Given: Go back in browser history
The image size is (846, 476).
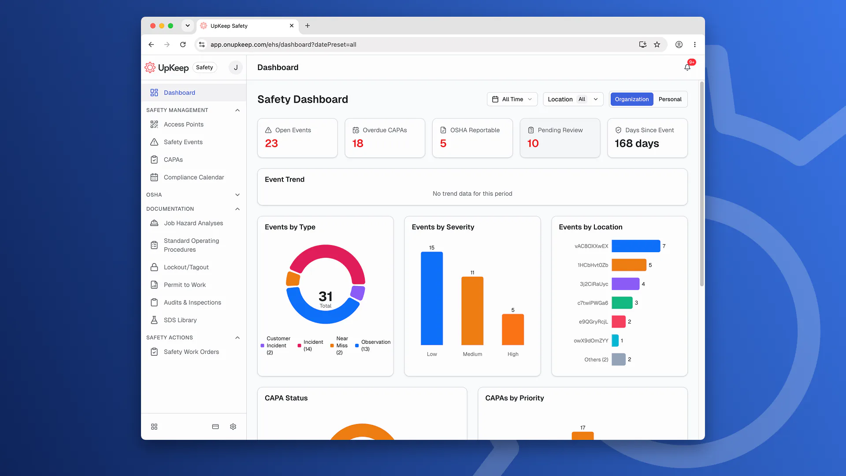Looking at the screenshot, I should [x=151, y=45].
